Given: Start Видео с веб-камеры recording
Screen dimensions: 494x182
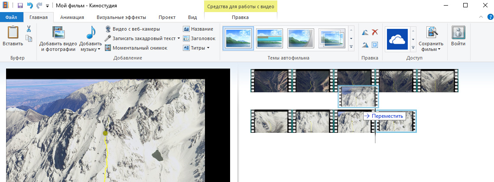Looking at the screenshot, I should coord(133,29).
